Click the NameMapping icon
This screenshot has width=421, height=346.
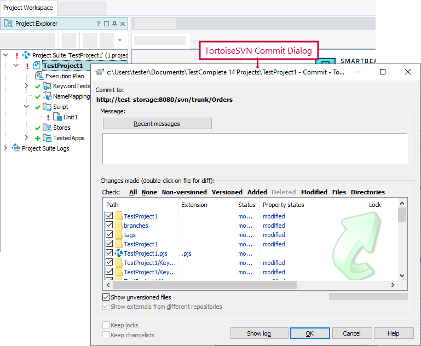[47, 97]
